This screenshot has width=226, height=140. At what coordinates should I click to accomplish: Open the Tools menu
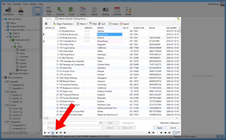click(x=25, y=4)
